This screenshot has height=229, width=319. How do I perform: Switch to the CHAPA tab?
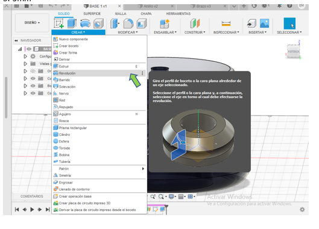(146, 14)
